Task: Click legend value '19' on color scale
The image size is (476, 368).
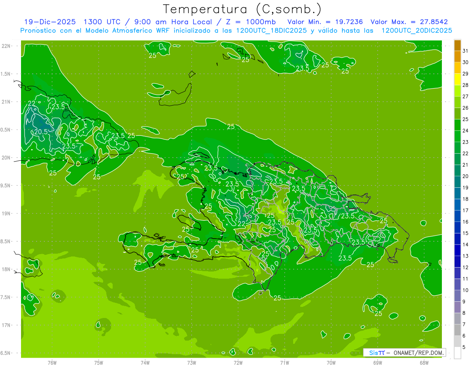Action: [x=466, y=188]
